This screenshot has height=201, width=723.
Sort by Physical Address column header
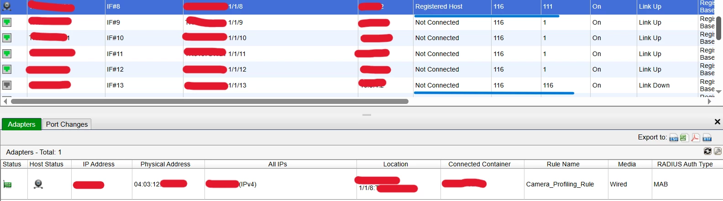(x=165, y=164)
